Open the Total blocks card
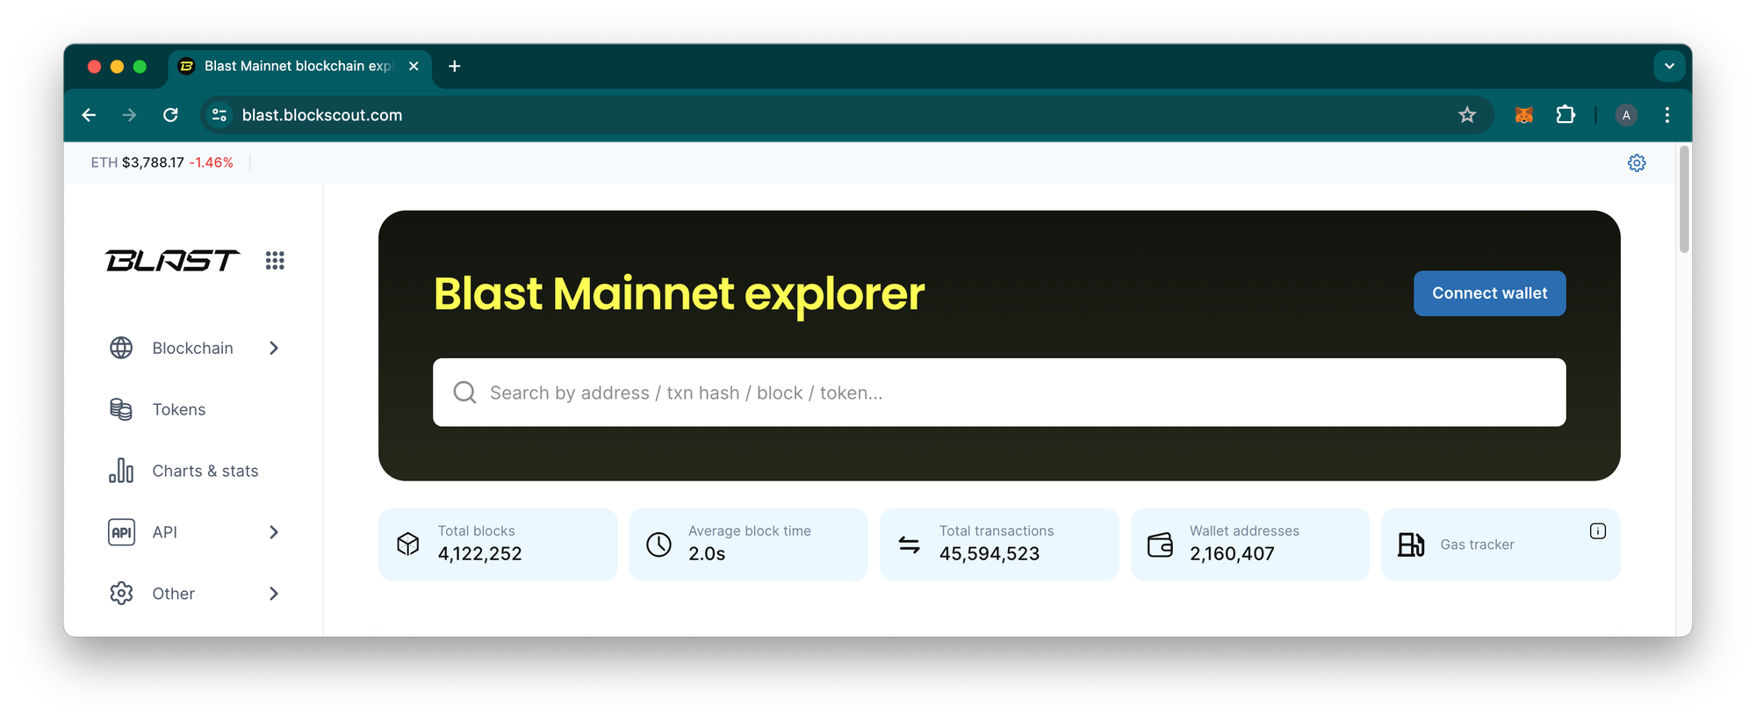 point(498,544)
